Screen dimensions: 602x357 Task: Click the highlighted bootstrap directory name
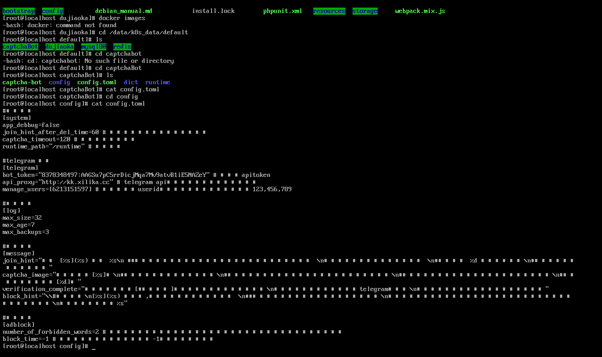[x=18, y=11]
